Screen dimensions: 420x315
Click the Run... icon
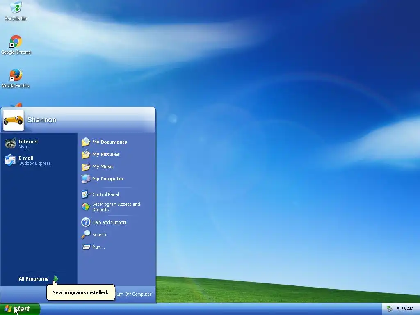86,247
